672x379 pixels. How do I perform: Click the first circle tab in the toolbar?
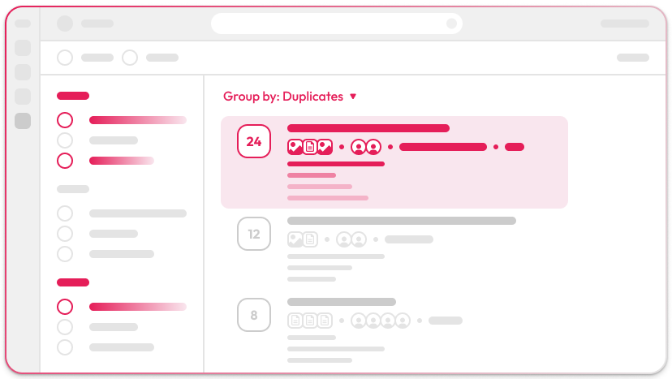[x=65, y=58]
